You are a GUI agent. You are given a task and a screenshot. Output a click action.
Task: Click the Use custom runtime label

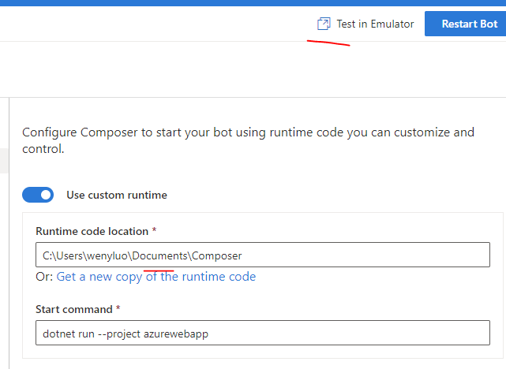pyautogui.click(x=117, y=195)
